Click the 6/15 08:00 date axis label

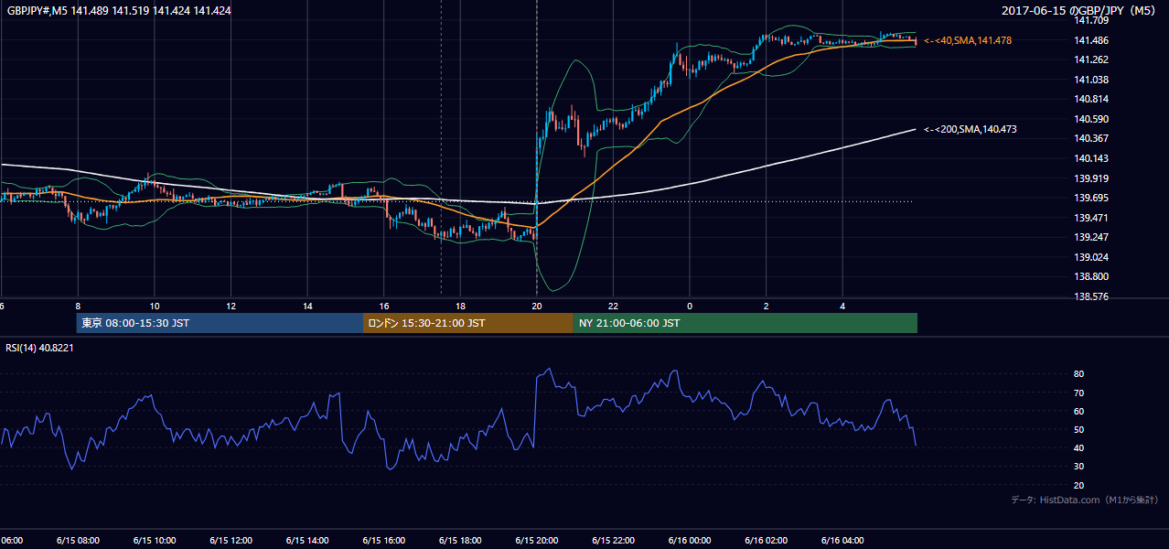(78, 540)
